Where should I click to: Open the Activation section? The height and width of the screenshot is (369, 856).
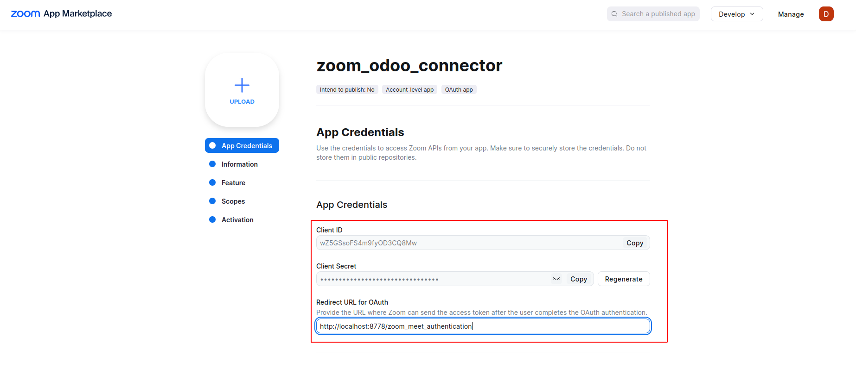coord(237,220)
